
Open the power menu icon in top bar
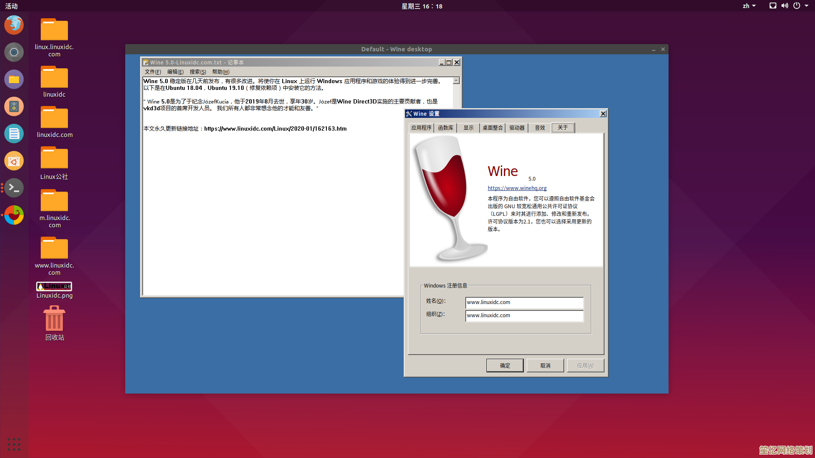797,6
